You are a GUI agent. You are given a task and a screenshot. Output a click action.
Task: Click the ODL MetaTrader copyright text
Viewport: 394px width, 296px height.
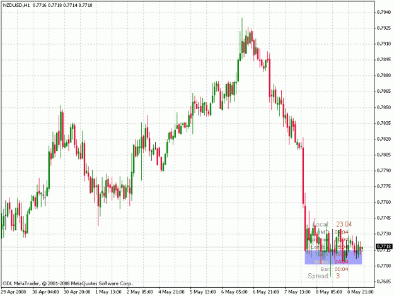(x=67, y=283)
